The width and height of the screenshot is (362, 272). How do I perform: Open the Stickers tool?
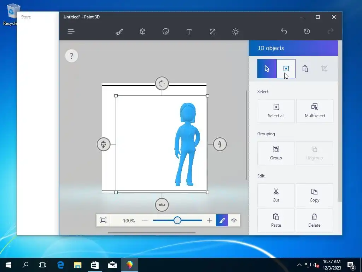(166, 32)
